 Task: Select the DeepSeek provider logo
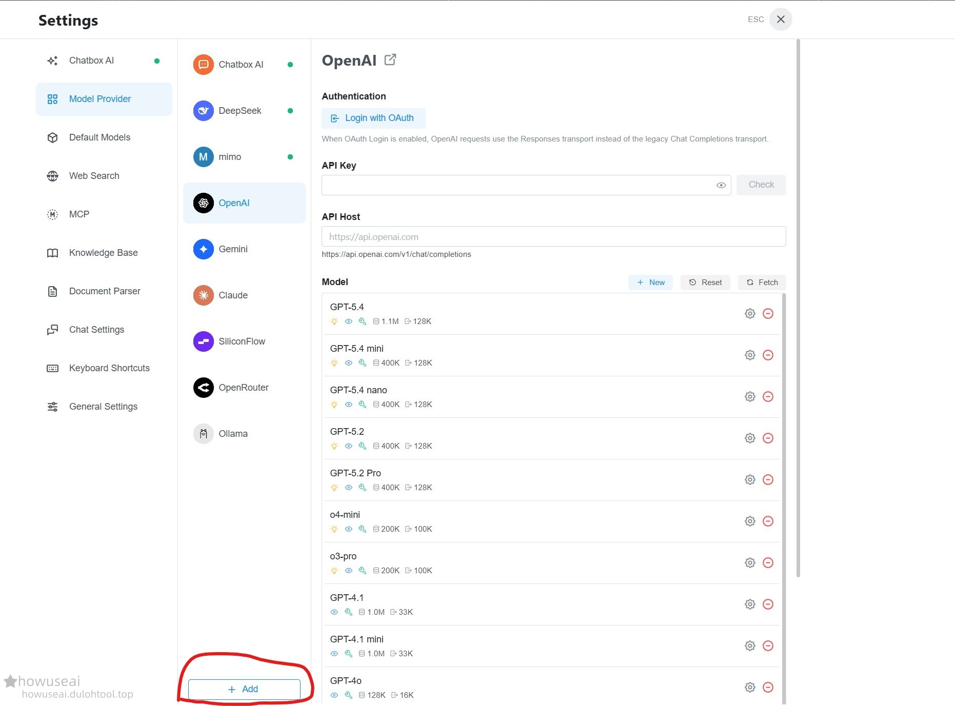coord(204,111)
